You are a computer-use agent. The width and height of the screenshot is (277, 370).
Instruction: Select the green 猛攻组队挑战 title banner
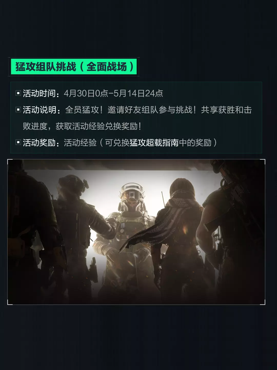(74, 67)
